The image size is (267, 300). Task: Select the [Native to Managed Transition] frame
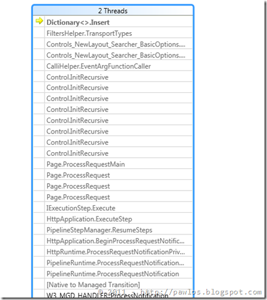(x=113, y=285)
